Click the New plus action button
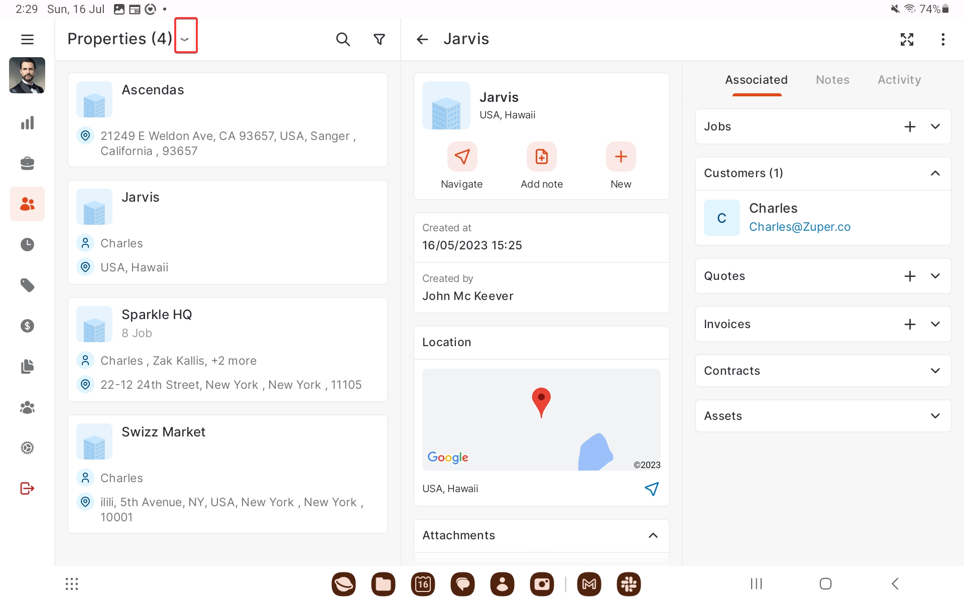Image resolution: width=964 pixels, height=602 pixels. [x=621, y=157]
